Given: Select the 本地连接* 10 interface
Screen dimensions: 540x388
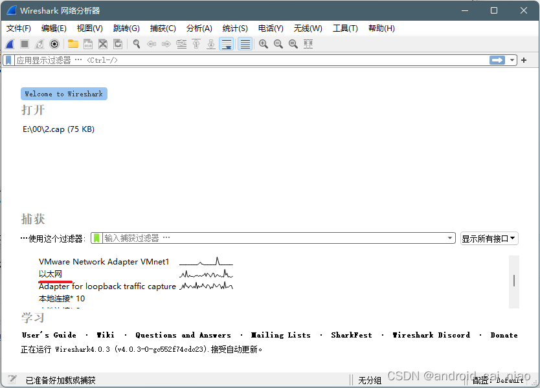Looking at the screenshot, I should tap(62, 299).
